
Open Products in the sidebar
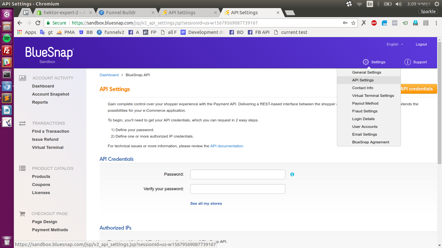pos(41,177)
